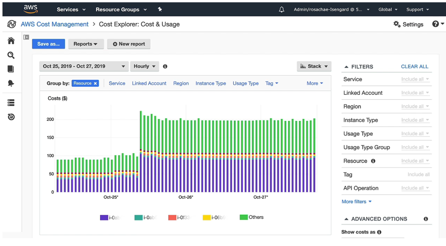Click the green Others legend swatch

[243, 217]
